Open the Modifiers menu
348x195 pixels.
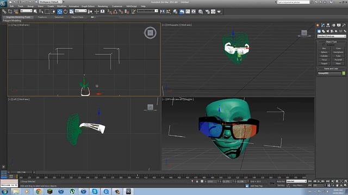tap(61, 6)
